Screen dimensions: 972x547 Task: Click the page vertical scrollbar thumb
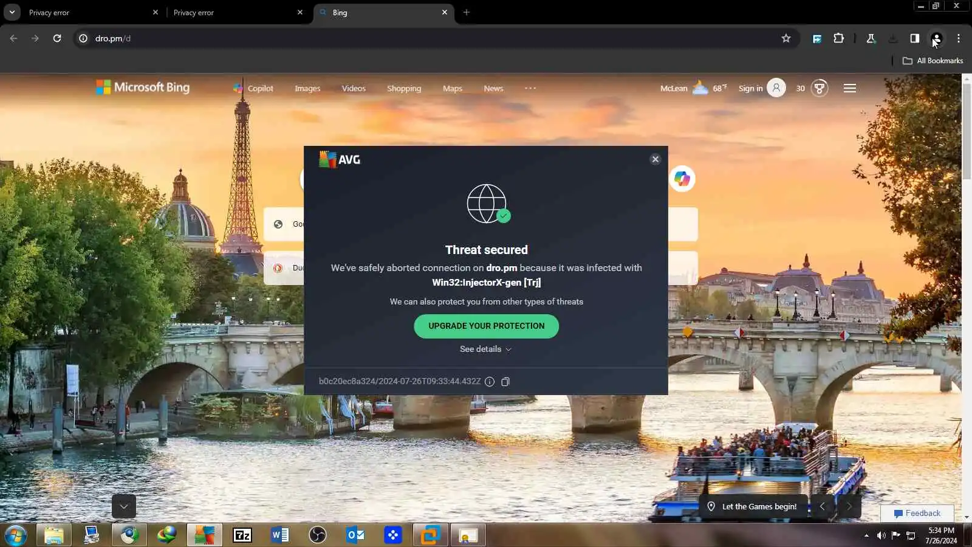967,131
